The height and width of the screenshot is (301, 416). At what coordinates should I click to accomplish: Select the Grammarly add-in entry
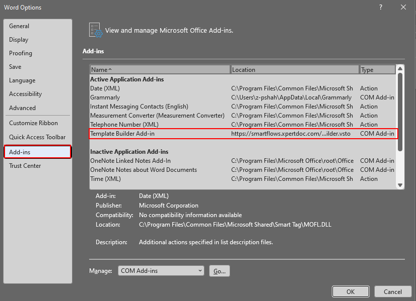[105, 97]
